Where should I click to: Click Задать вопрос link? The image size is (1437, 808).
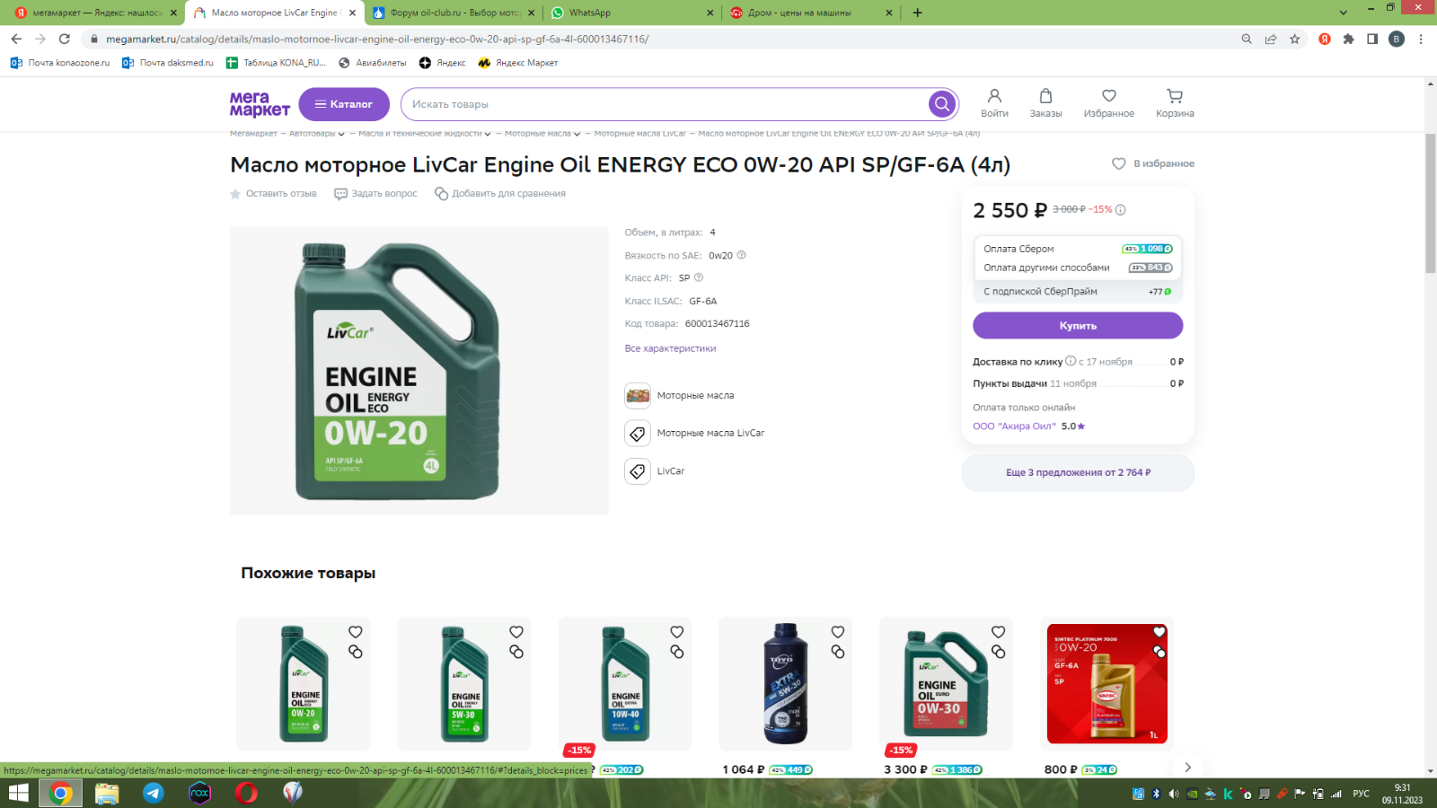375,194
